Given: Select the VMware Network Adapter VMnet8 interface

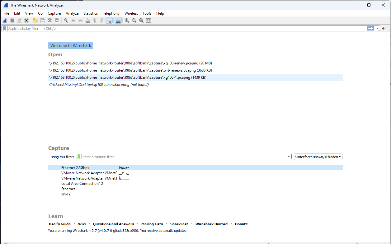Looking at the screenshot, I should click(196, 173).
